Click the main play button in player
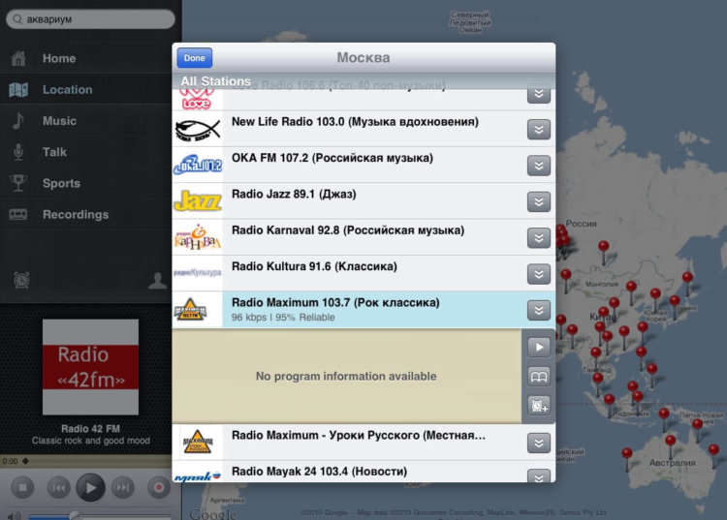The height and width of the screenshot is (520, 727). [90, 487]
